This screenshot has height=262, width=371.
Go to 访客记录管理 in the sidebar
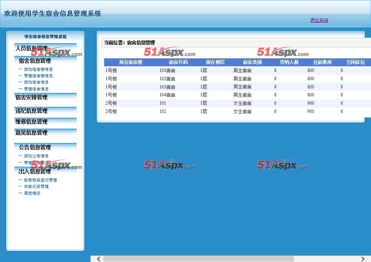(36, 186)
